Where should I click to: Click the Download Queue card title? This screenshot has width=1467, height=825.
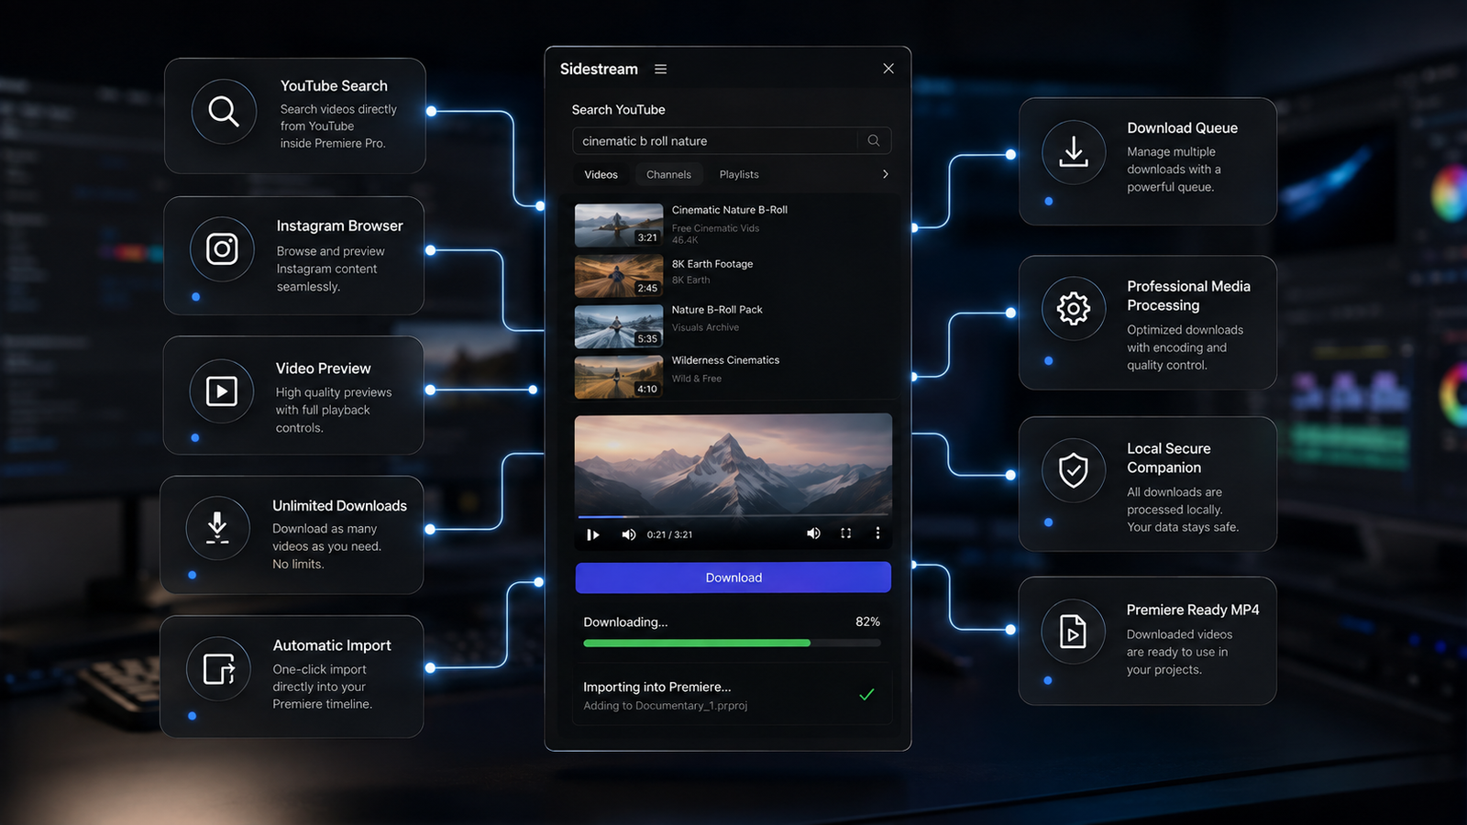(x=1183, y=128)
